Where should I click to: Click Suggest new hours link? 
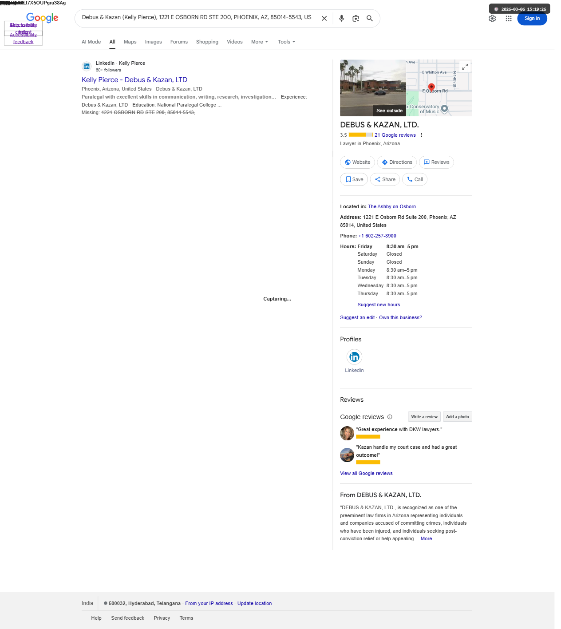pos(379,305)
